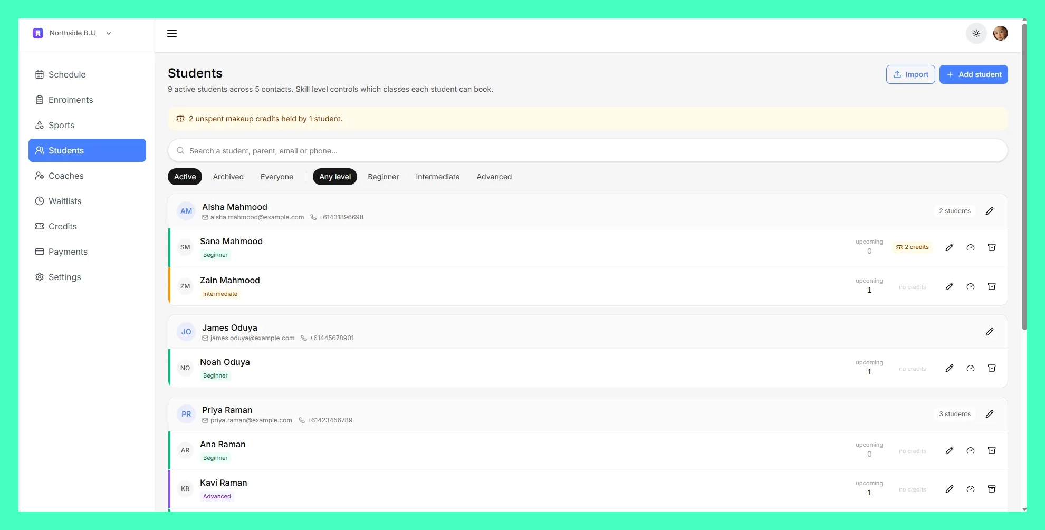
Task: Edit student Sana Mahmood pencil icon
Action: pos(950,247)
